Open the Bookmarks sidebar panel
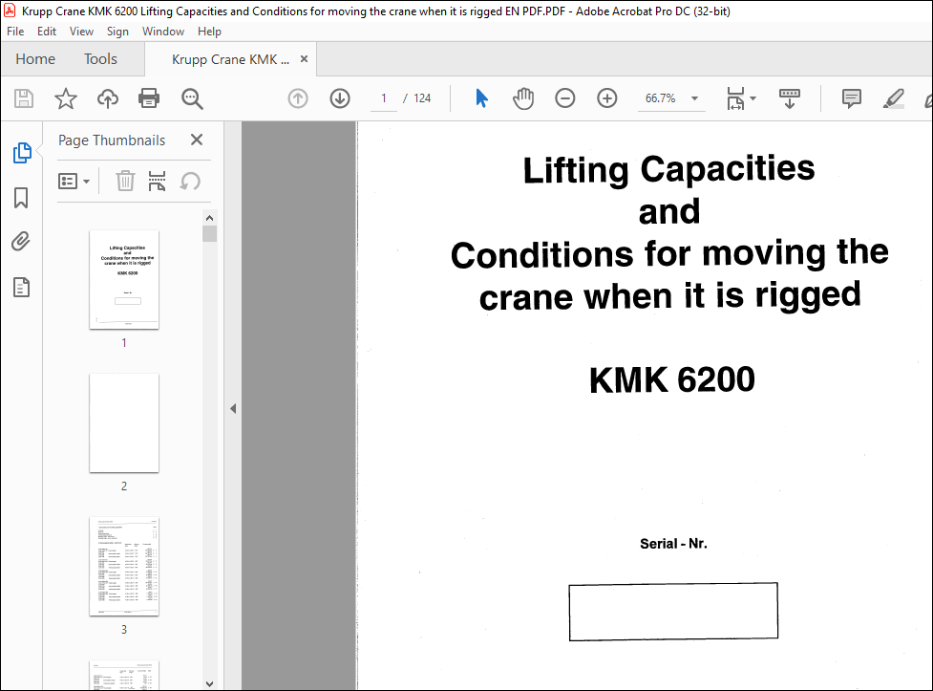This screenshot has width=933, height=691. pyautogui.click(x=21, y=198)
